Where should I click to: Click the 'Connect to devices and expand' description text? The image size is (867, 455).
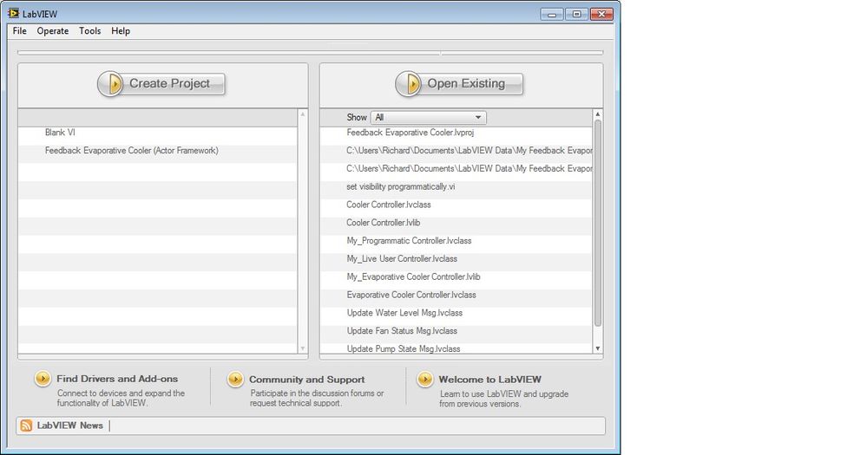pyautogui.click(x=121, y=398)
